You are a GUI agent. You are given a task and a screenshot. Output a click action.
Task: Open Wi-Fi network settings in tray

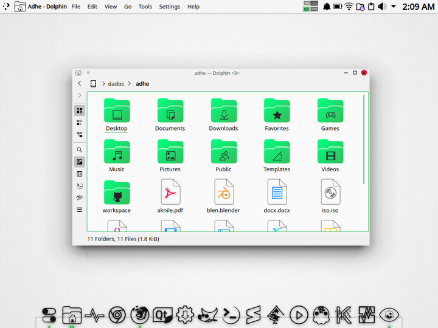pyautogui.click(x=349, y=7)
